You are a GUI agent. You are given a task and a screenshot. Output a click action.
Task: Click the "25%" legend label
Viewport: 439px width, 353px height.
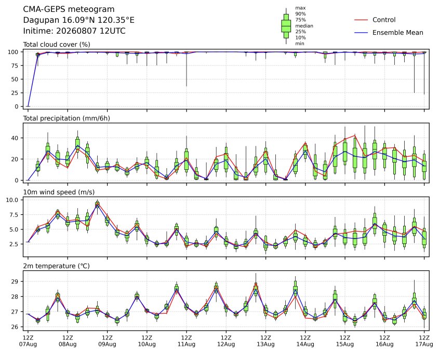pyautogui.click(x=300, y=32)
